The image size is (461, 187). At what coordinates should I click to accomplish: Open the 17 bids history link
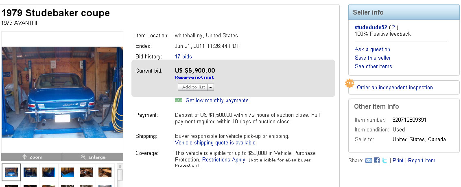(x=183, y=56)
